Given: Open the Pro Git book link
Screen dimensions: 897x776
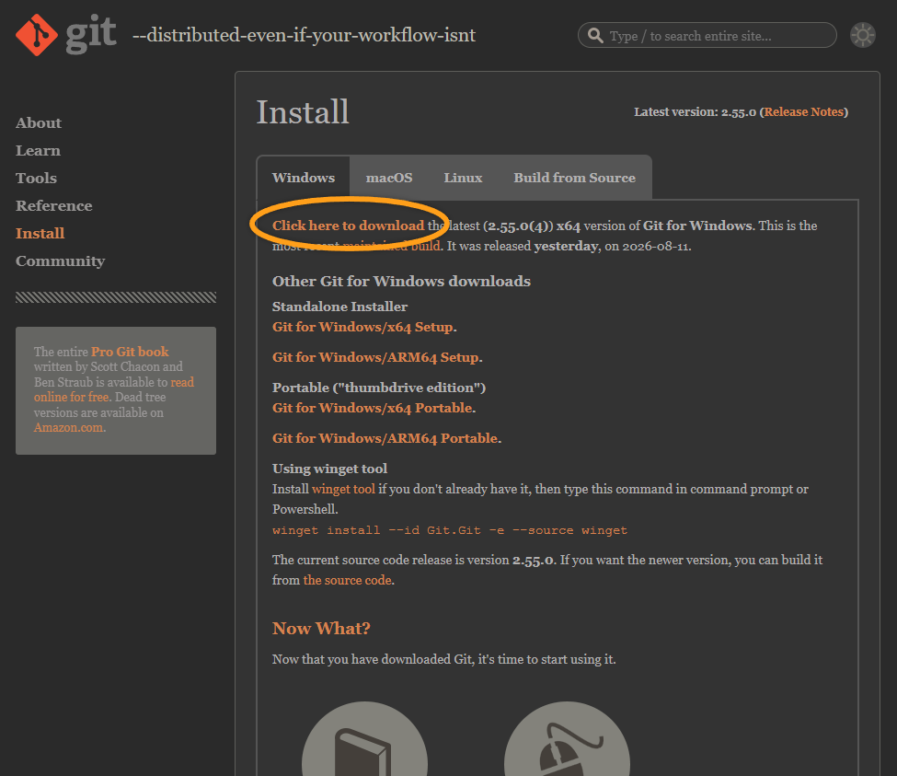Looking at the screenshot, I should click(130, 352).
